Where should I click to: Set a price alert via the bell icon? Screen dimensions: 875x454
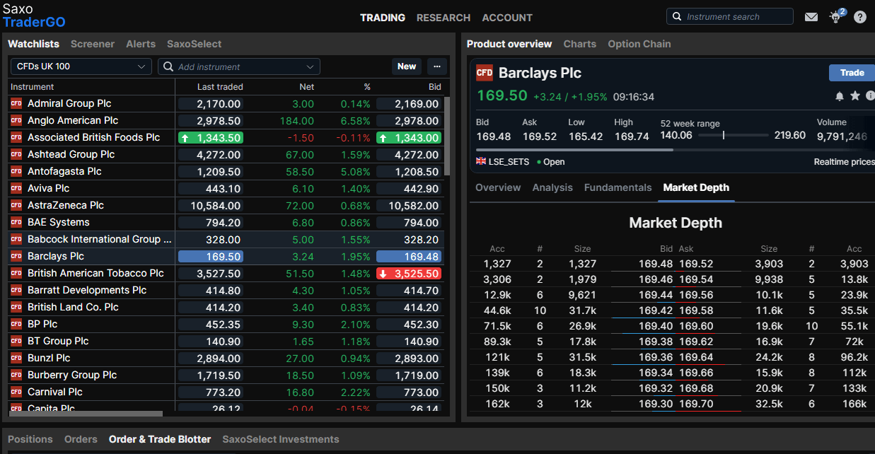click(x=840, y=95)
